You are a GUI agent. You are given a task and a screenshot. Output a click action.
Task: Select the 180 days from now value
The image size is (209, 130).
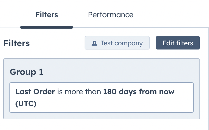pos(139,92)
